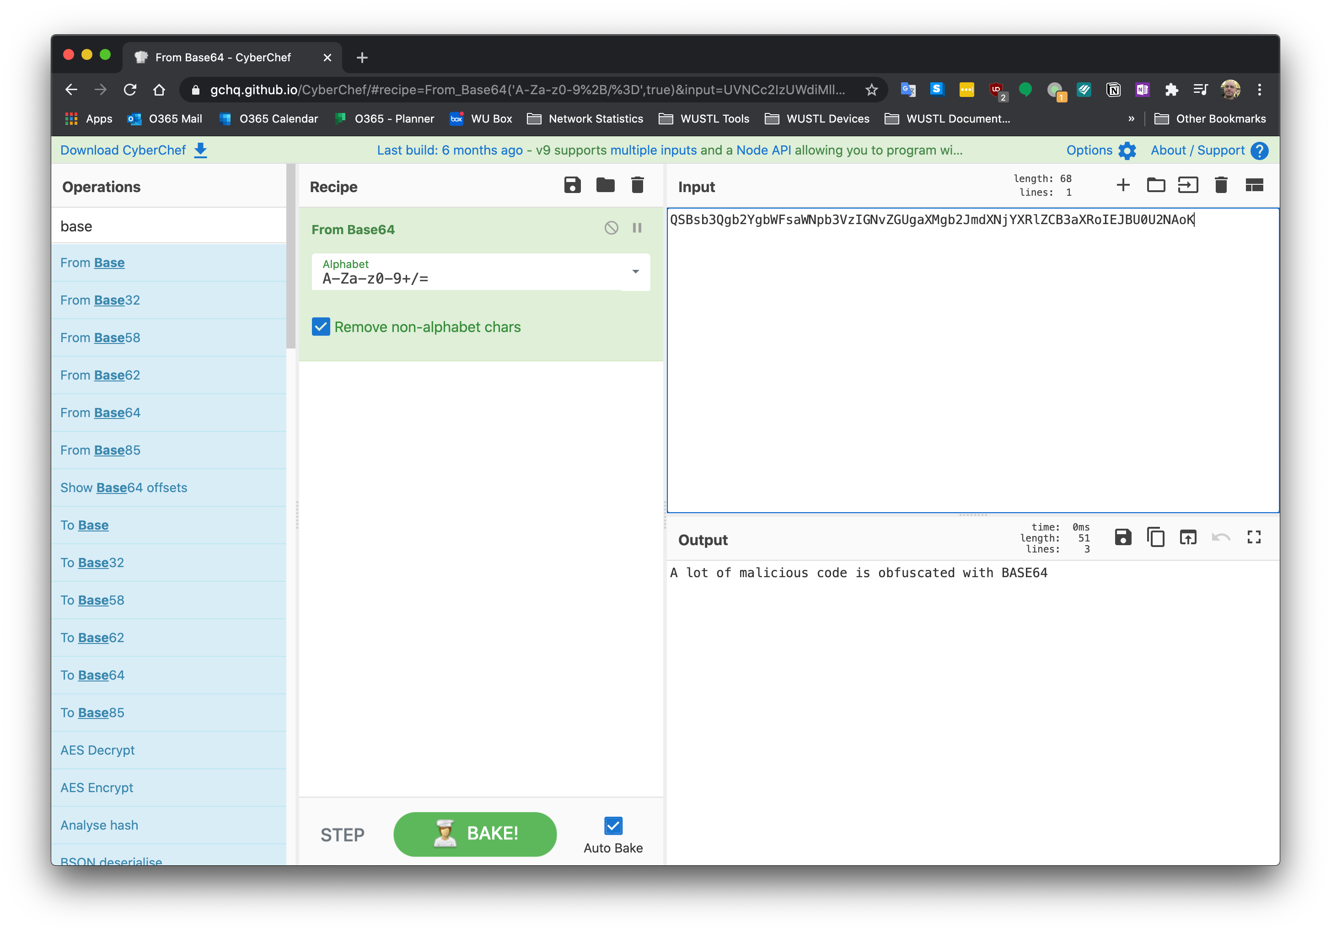The image size is (1331, 933).
Task: Go to browser home page
Action: pyautogui.click(x=159, y=90)
